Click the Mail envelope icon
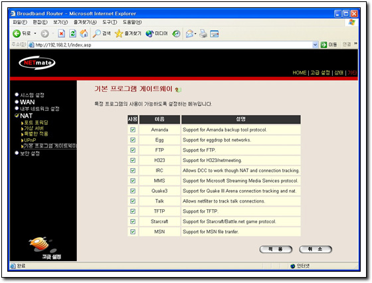This screenshot has width=372, height=283. [189, 34]
